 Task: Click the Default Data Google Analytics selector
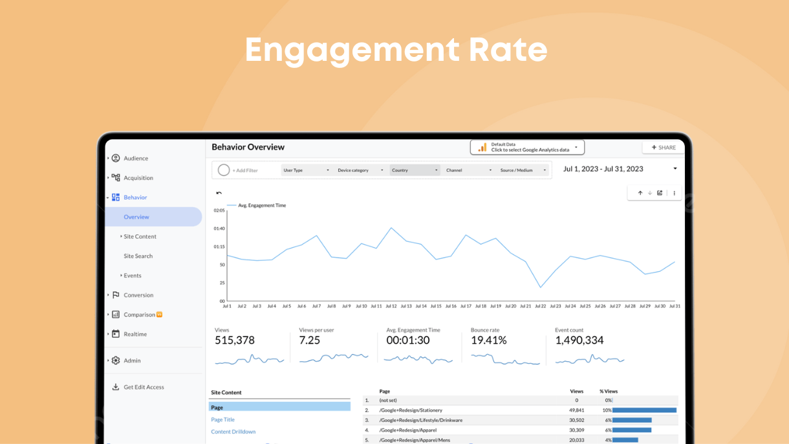[527, 148]
